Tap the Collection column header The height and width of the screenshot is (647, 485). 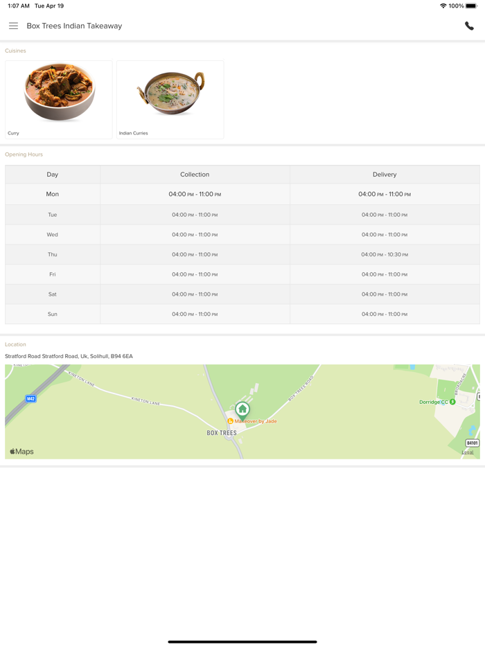[195, 175]
